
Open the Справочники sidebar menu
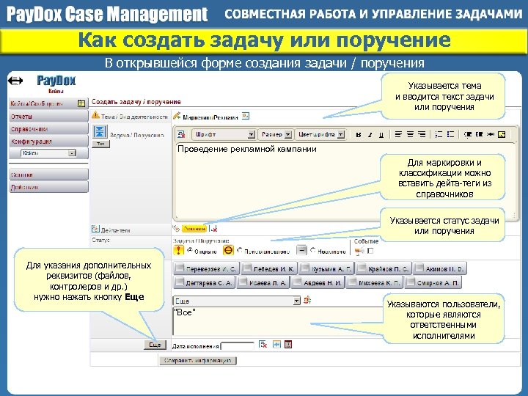pyautogui.click(x=48, y=128)
